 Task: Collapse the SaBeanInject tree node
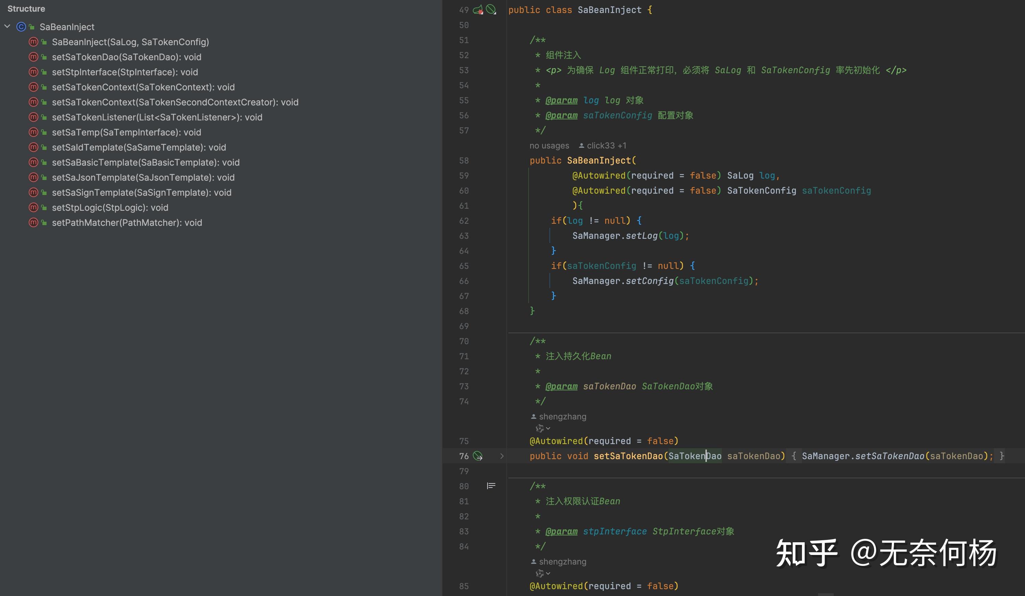pyautogui.click(x=7, y=26)
